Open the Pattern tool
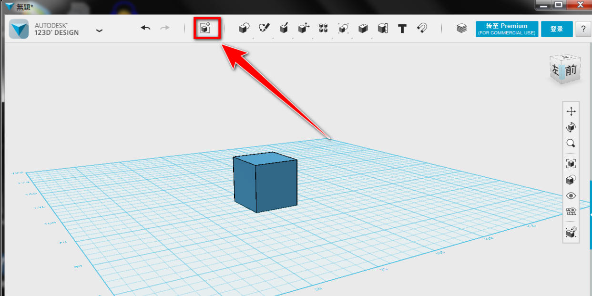The width and height of the screenshot is (592, 296). pyautogui.click(x=324, y=29)
